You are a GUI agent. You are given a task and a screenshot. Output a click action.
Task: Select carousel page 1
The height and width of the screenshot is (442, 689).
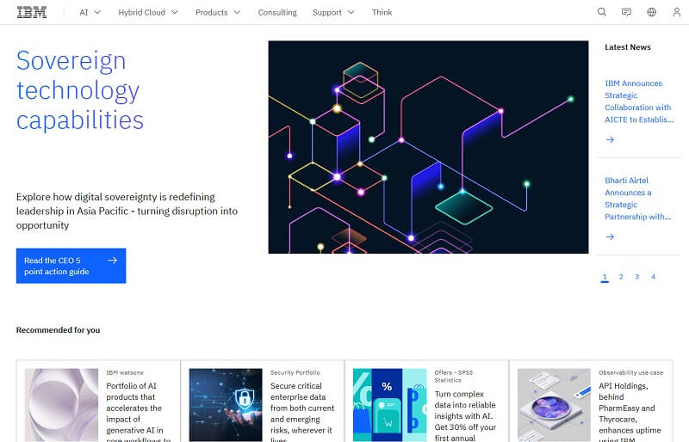click(605, 277)
